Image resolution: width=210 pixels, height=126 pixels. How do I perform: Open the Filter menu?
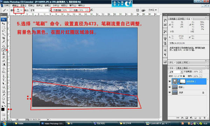(48, 6)
